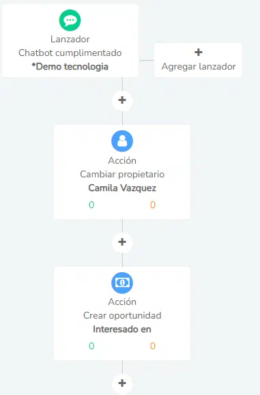Click green success count on Crear oportunidad
260x395 pixels.
pyautogui.click(x=91, y=346)
